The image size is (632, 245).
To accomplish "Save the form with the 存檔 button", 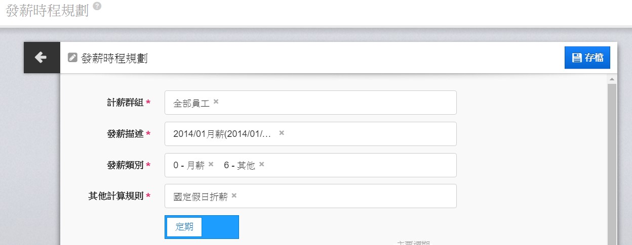I will pos(587,58).
